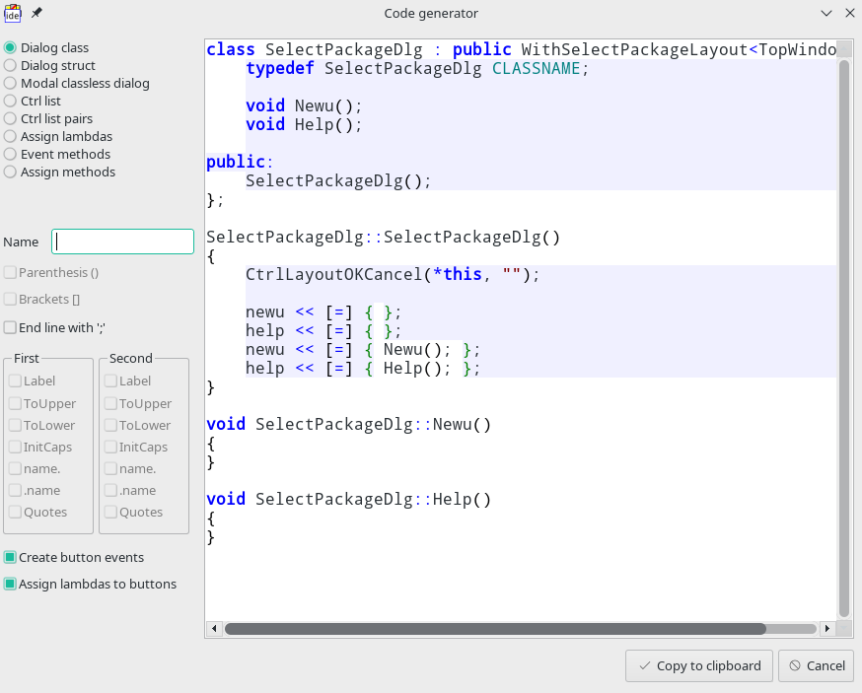Select the Ctrl list radio button

(11, 101)
